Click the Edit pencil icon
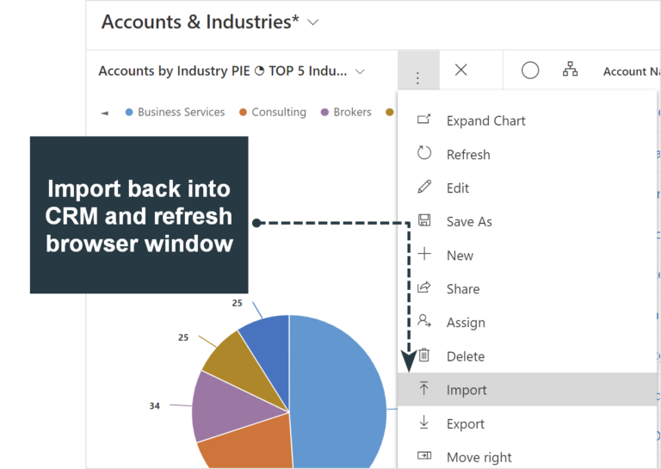 (x=423, y=188)
